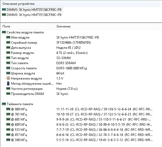
Task: Click the icon next to 'Производитель DRAM'
Action: [8, 94]
